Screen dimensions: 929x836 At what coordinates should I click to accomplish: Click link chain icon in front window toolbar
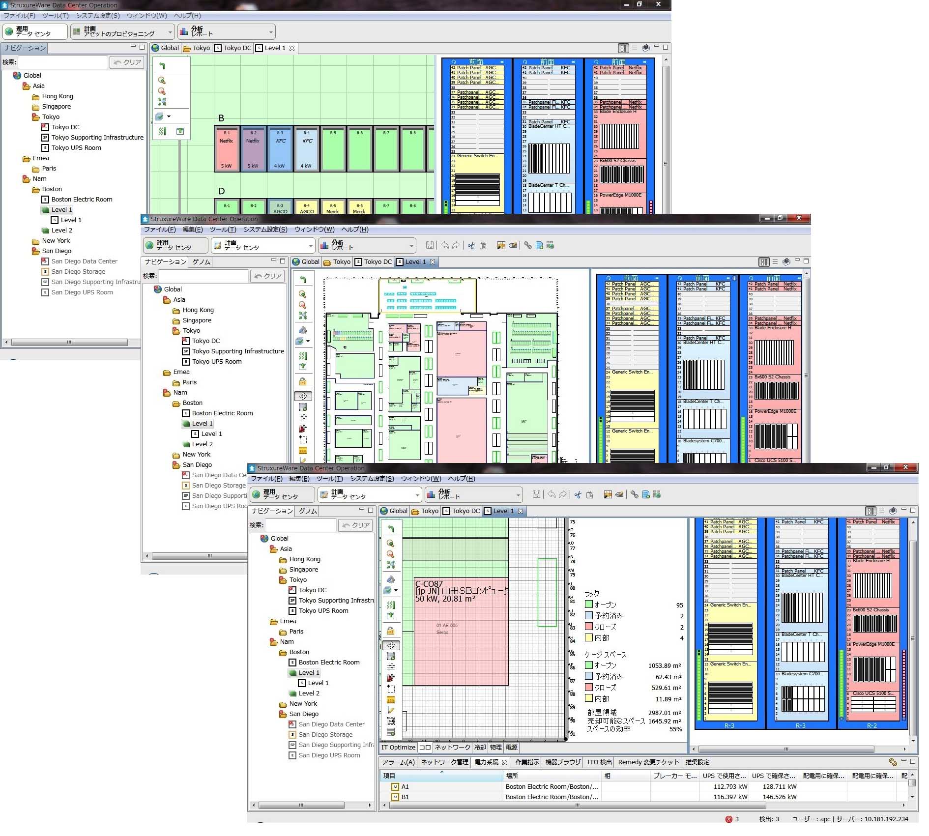click(635, 494)
